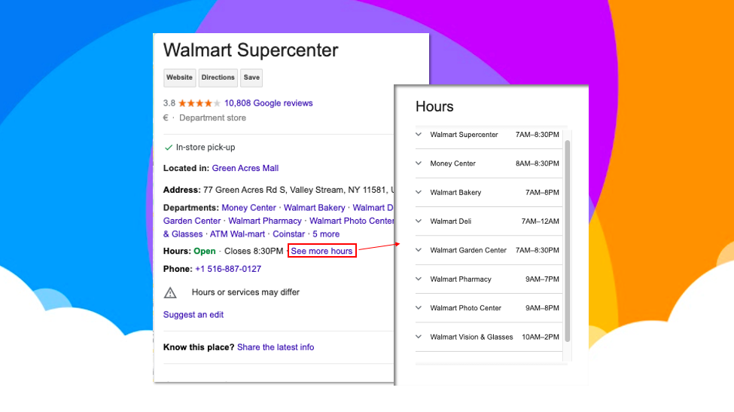Click the In-store pick-up checkmark icon
The image size is (734, 412).
click(169, 148)
